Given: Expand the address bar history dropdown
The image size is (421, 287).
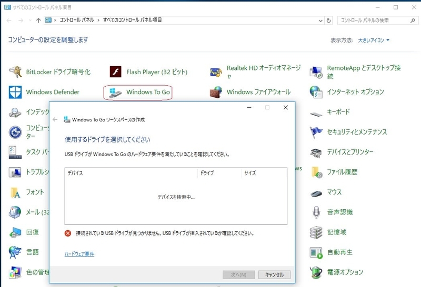Looking at the screenshot, I should tap(320, 20).
